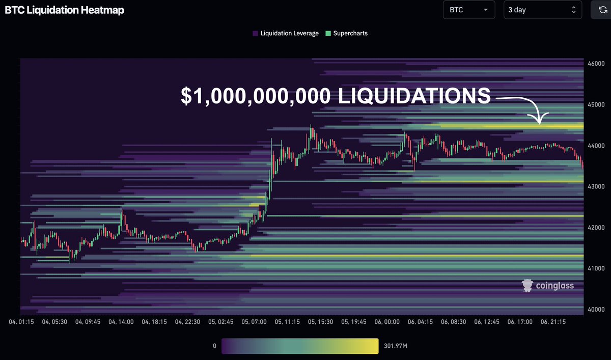The width and height of the screenshot is (611, 360).
Task: Click the green Supercharts legend swatch
Action: click(328, 34)
